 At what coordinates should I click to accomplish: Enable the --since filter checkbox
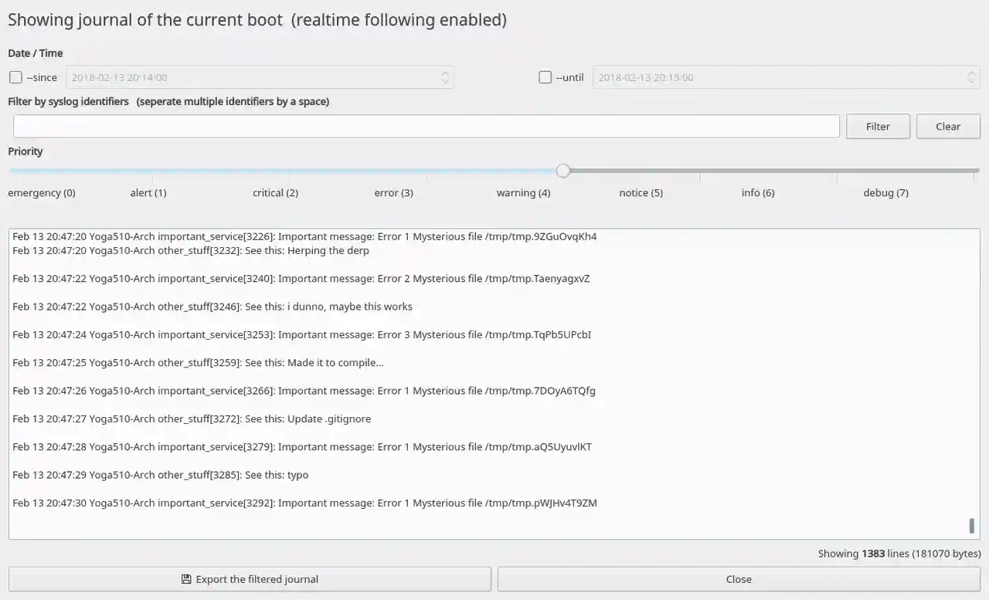pos(15,77)
